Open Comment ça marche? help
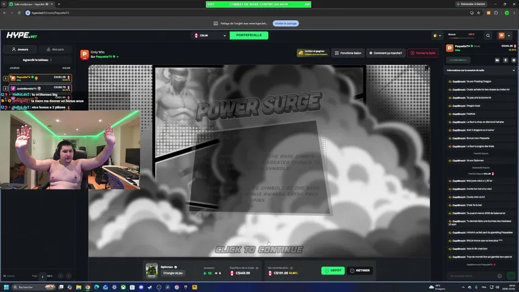This screenshot has width=519, height=292. tap(386, 53)
